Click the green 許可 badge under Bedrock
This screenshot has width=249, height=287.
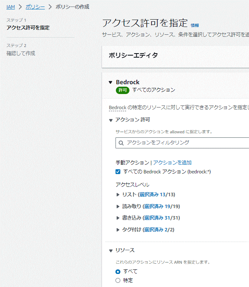click(x=122, y=90)
